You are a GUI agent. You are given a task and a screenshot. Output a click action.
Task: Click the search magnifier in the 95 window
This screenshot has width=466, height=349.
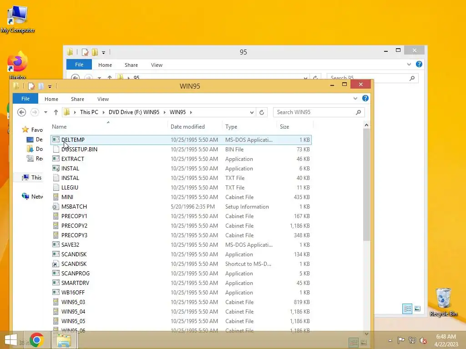(412, 78)
